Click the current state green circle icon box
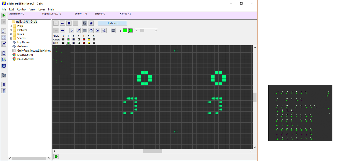This screenshot has height=161, width=354. [x=131, y=30]
